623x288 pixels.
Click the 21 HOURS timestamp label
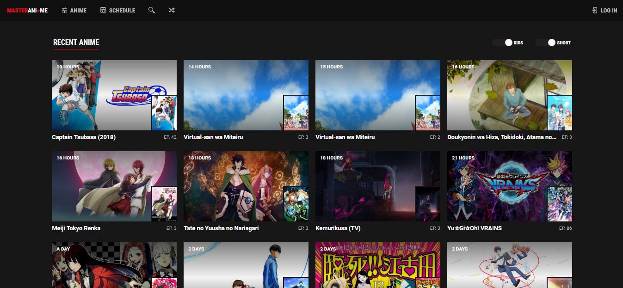pyautogui.click(x=463, y=158)
